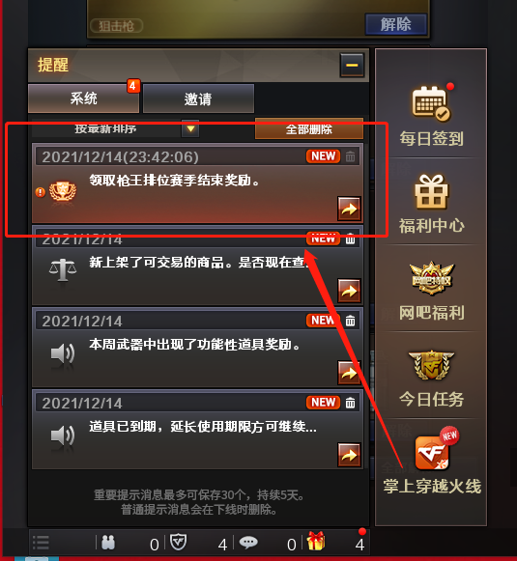Screen dimensions: 517x561
Task: Go to 枪王排位赛季 reward via arrow button
Action: click(349, 209)
